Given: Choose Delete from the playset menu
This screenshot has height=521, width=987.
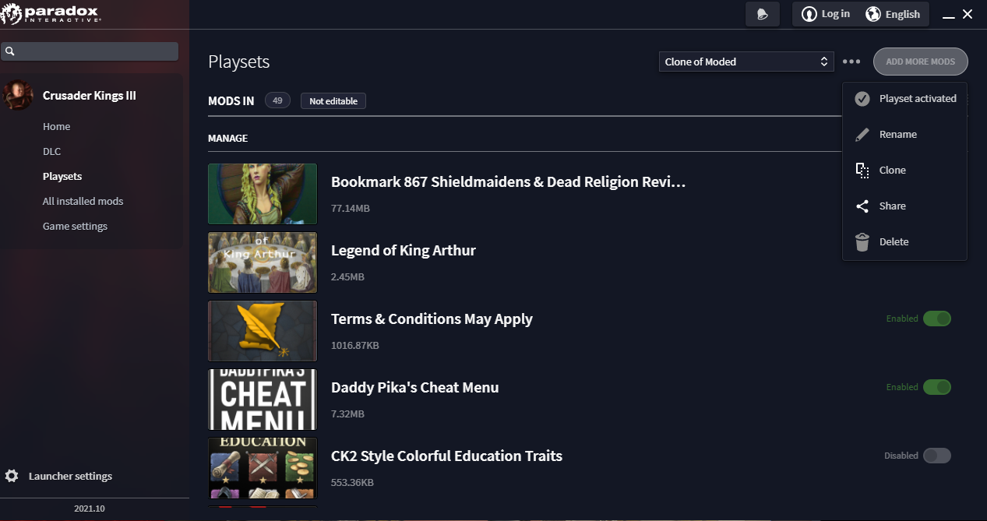Looking at the screenshot, I should pos(904,242).
